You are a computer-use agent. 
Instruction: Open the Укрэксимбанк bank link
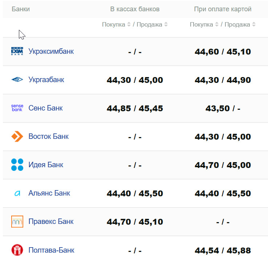(51, 51)
